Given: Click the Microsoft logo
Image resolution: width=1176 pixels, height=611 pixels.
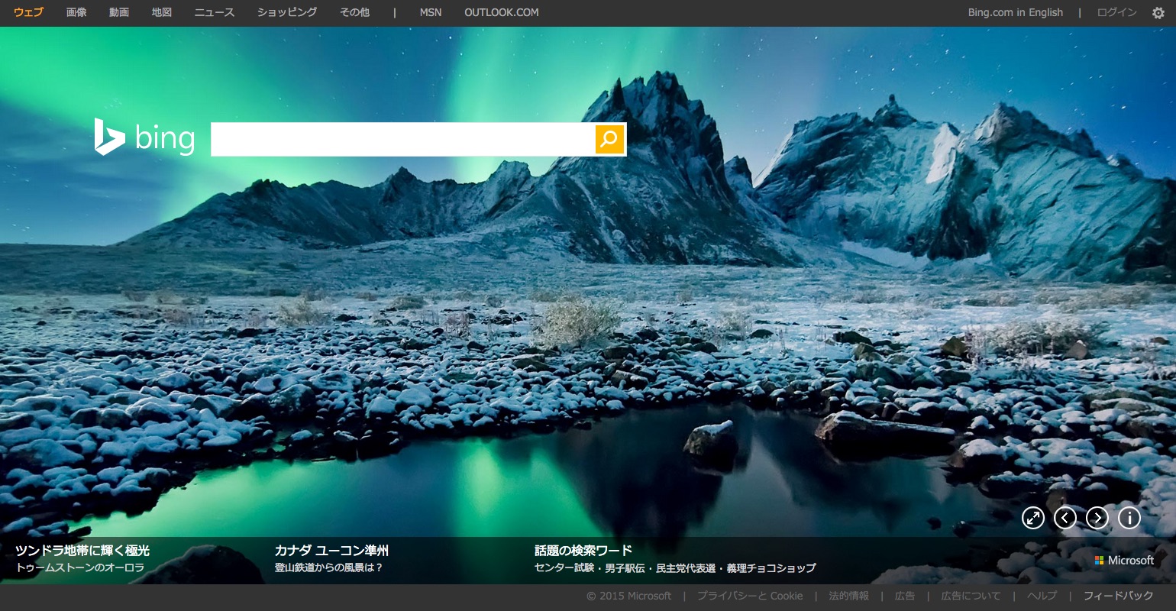Looking at the screenshot, I should [x=1123, y=561].
